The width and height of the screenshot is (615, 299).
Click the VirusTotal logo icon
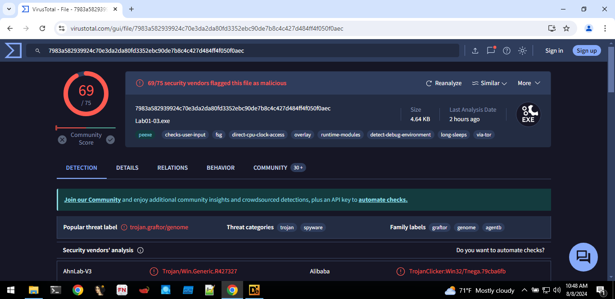(x=13, y=50)
